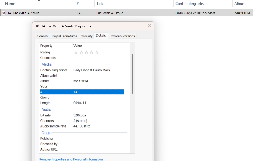Screen dimensions: 253x161
Task: Set rating to one star
Action: click(x=76, y=52)
